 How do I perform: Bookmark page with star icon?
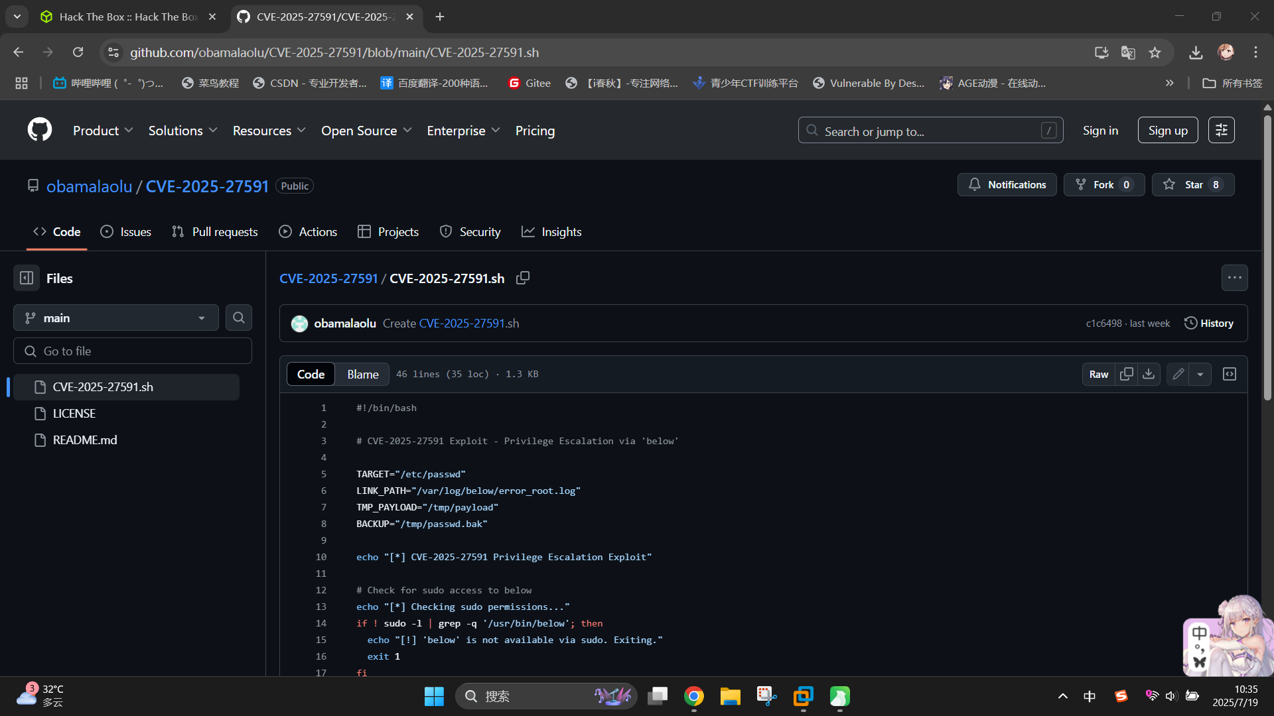(x=1155, y=52)
